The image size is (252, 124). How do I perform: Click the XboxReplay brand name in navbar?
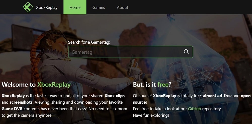[47, 8]
